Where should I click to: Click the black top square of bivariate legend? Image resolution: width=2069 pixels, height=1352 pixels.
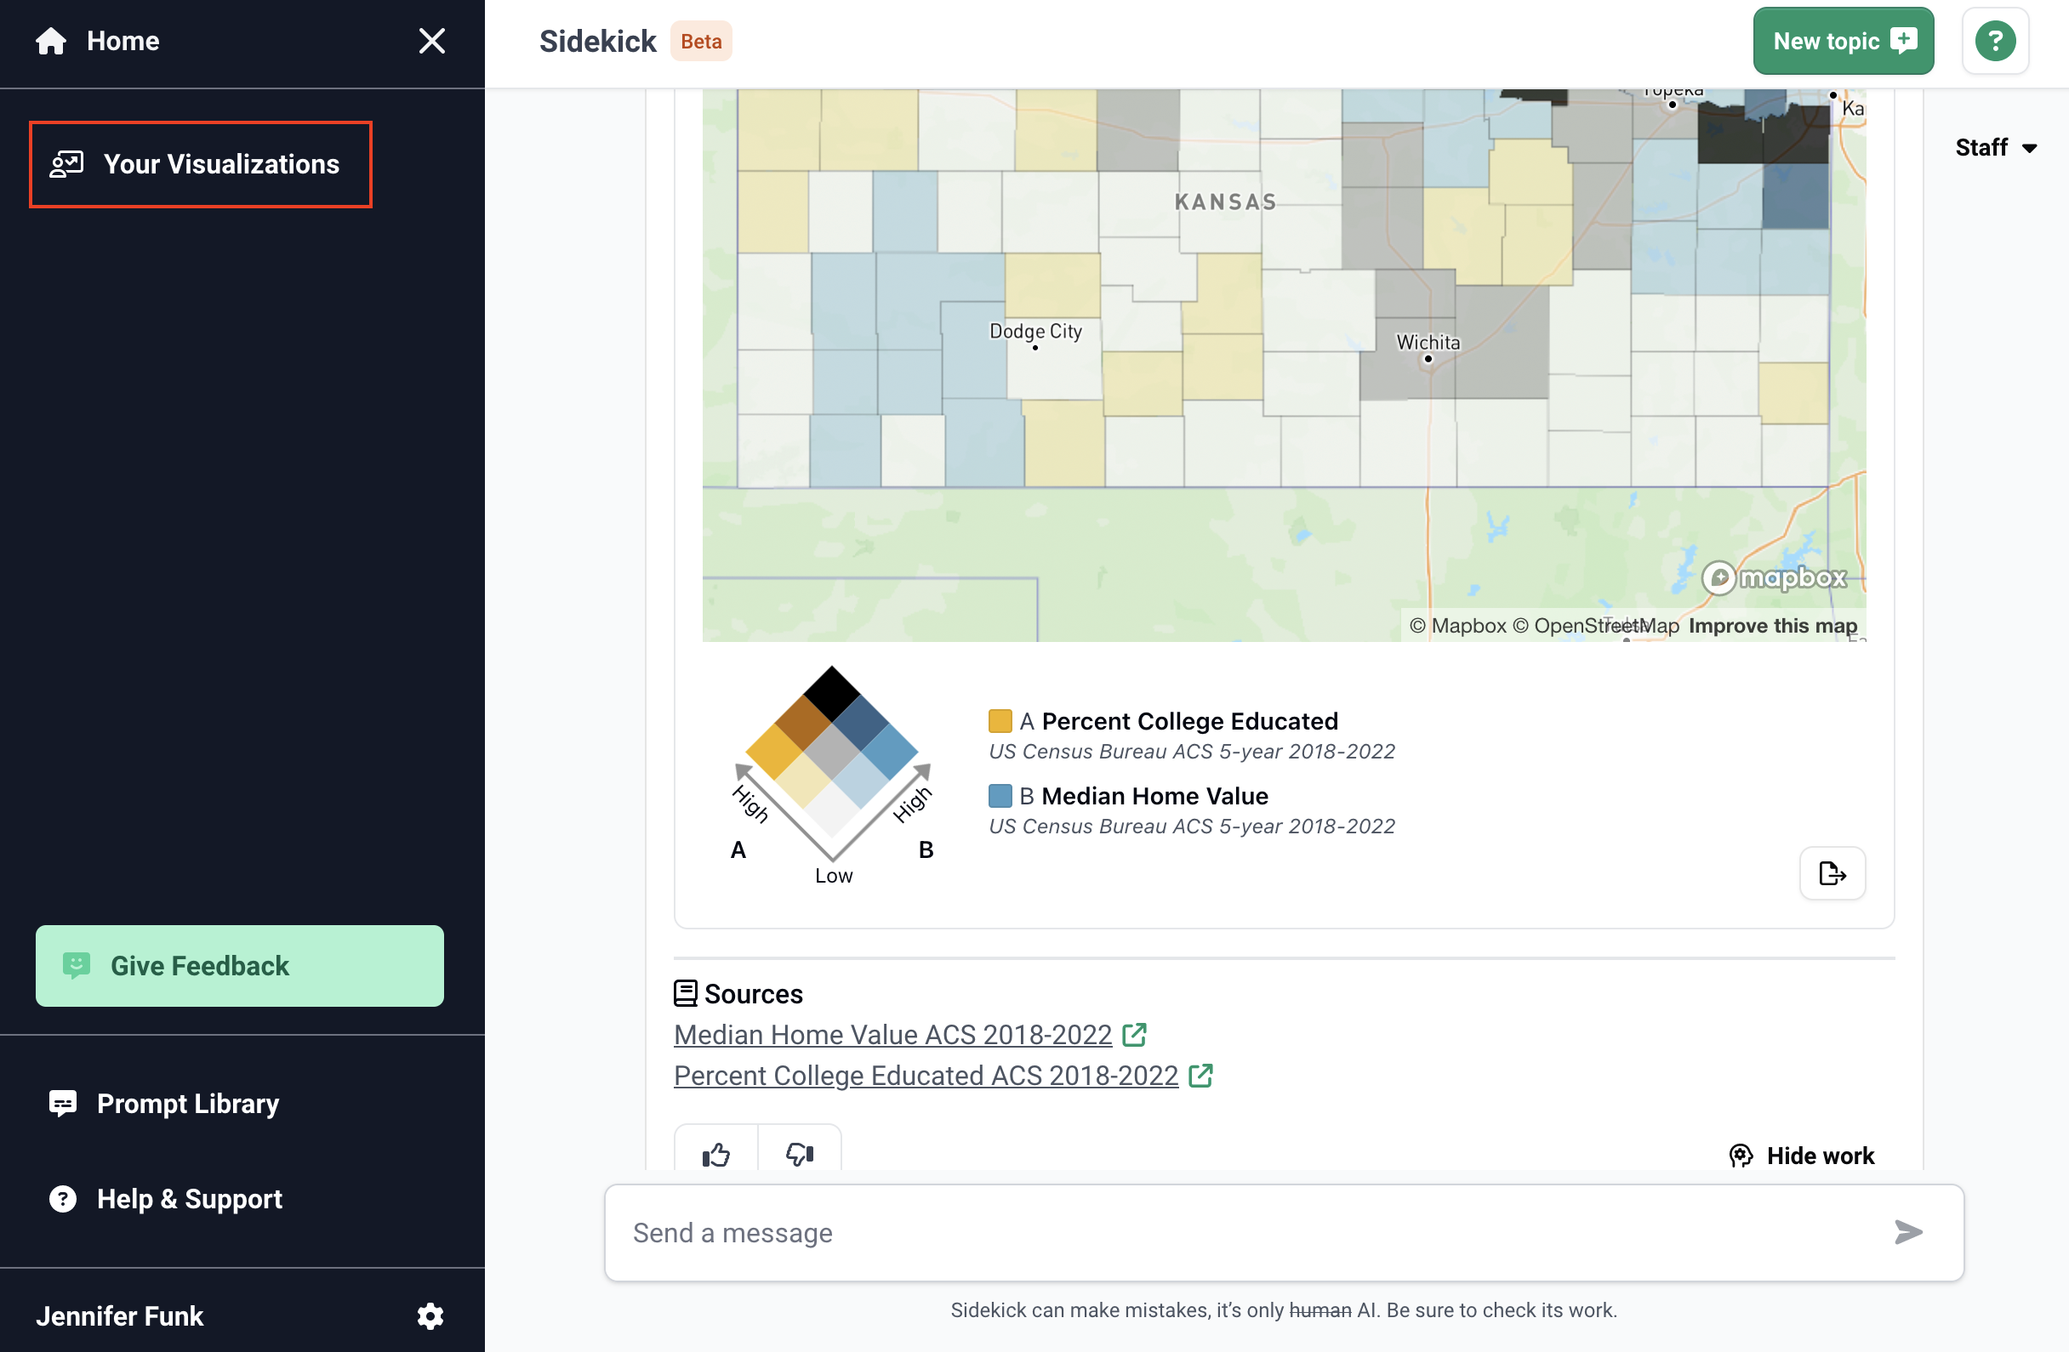coord(831,692)
